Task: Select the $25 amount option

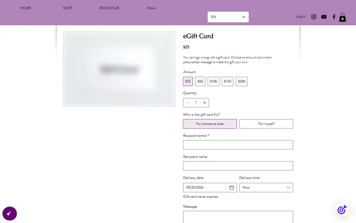Action: tap(188, 81)
